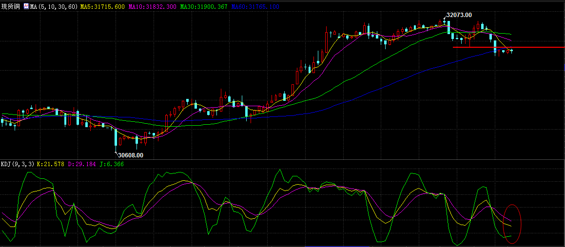Click the candlestick at the 30608.00 low

point(116,139)
